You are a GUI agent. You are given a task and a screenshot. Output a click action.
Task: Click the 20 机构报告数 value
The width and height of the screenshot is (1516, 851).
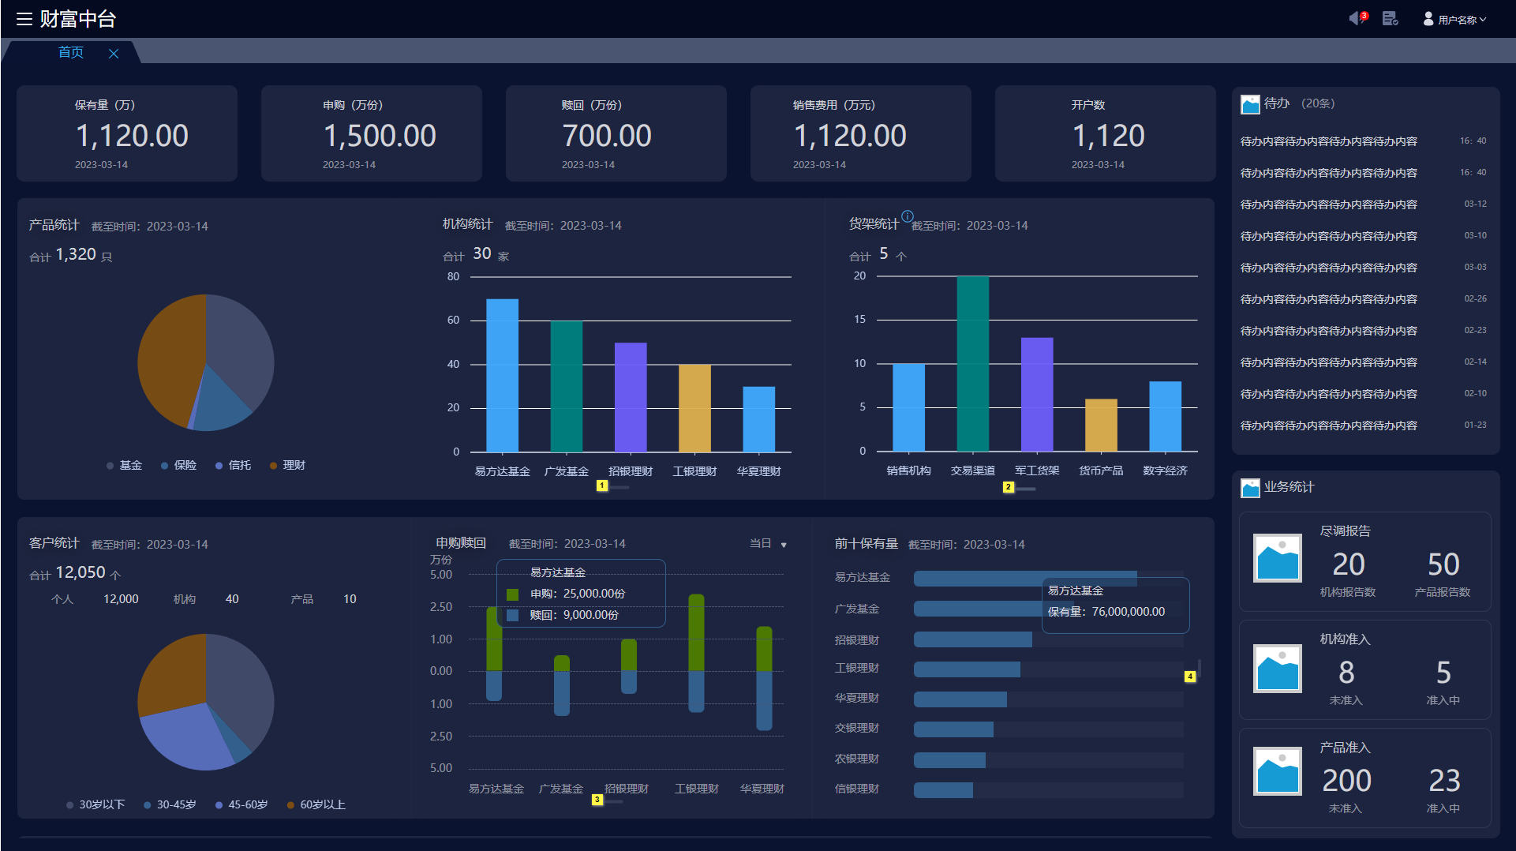(x=1349, y=564)
